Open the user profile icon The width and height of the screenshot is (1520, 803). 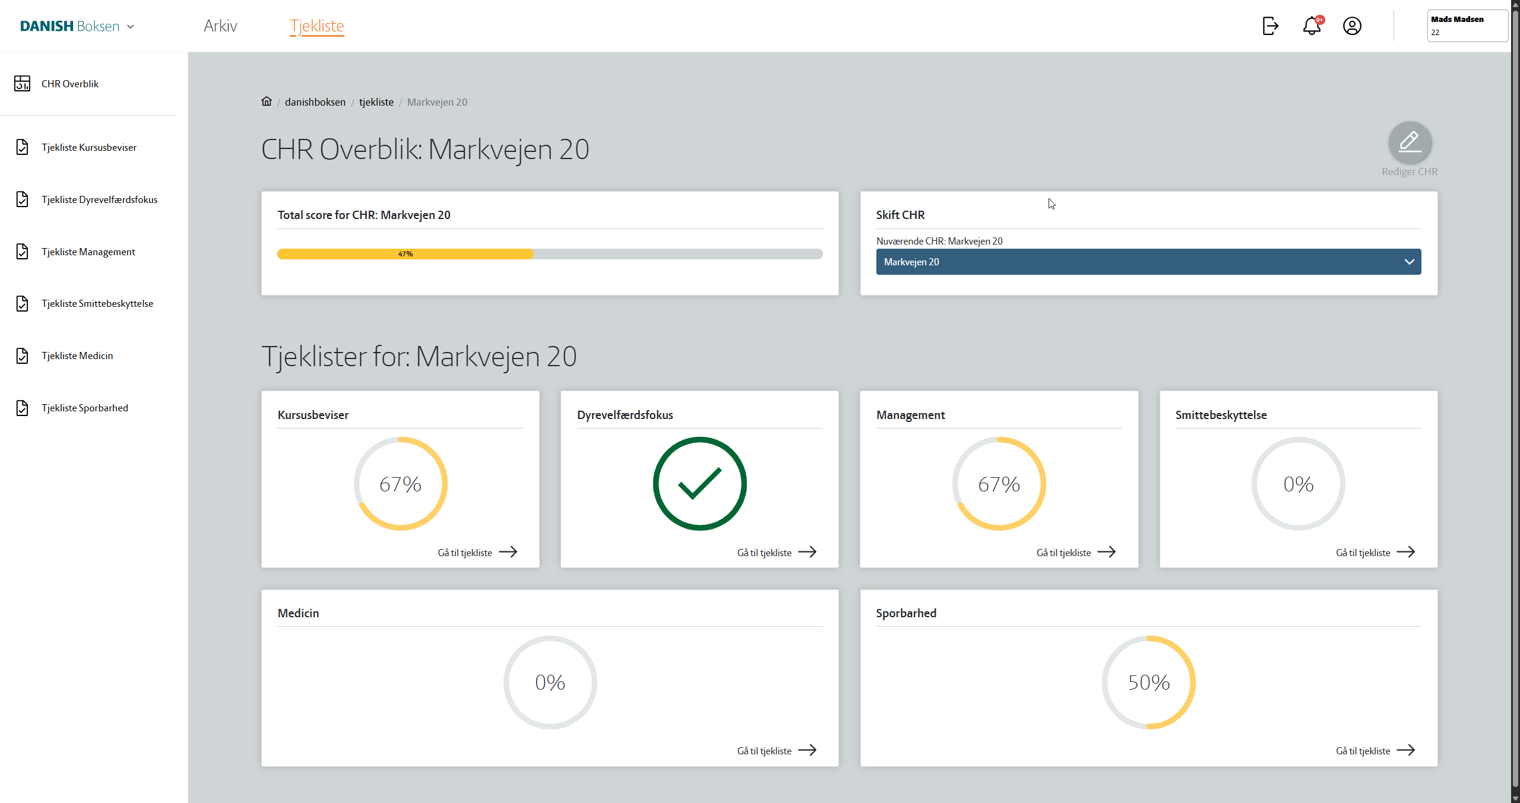point(1352,26)
